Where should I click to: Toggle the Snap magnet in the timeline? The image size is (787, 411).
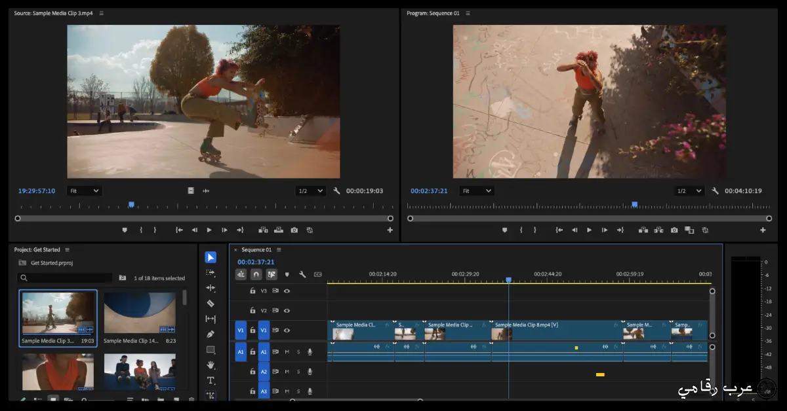(256, 274)
